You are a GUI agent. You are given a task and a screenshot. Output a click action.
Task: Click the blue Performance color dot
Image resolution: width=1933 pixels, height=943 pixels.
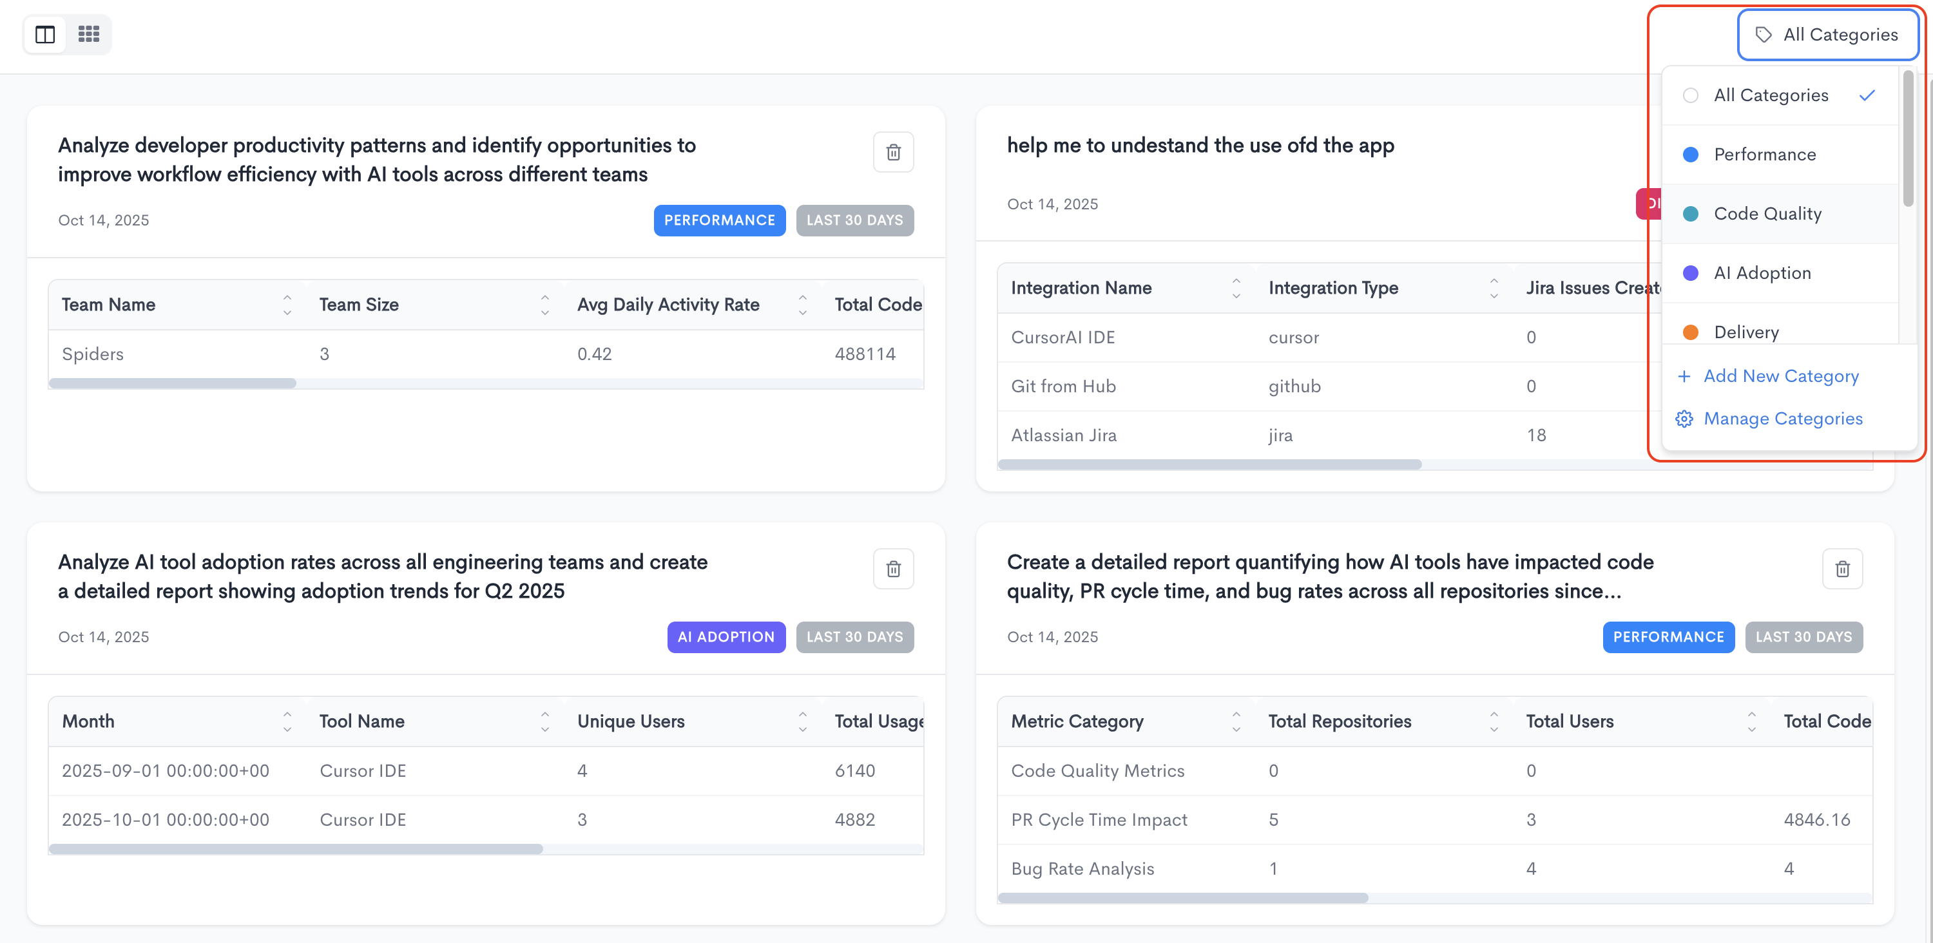click(1691, 155)
